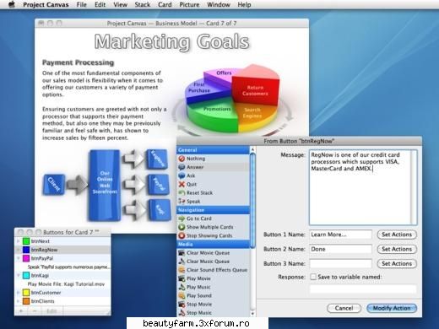This screenshot has height=329, width=439.
Task: Open the File menu
Action: 81,5
